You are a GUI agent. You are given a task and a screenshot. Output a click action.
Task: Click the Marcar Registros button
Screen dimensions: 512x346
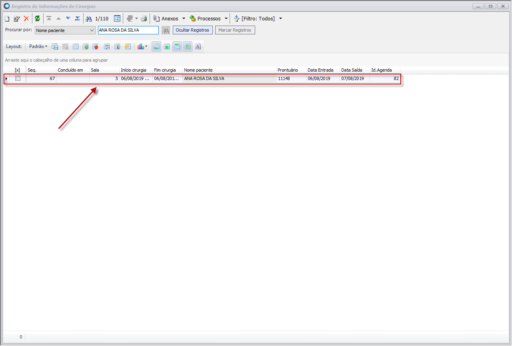point(235,30)
